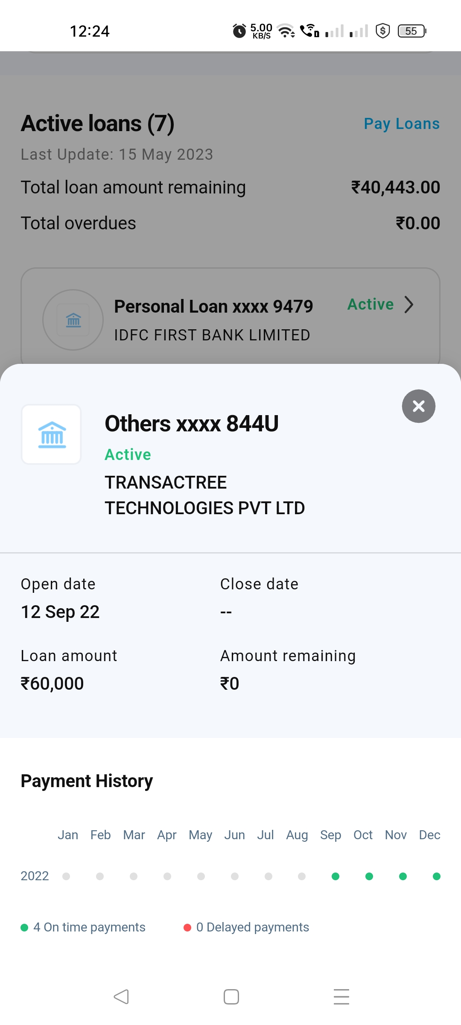Tap the January 2022 grey payment dot
Image resolution: width=461 pixels, height=1025 pixels.
tap(66, 876)
